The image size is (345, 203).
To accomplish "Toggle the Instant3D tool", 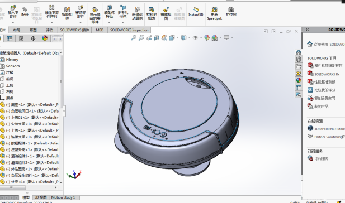I will pyautogui.click(x=196, y=12).
